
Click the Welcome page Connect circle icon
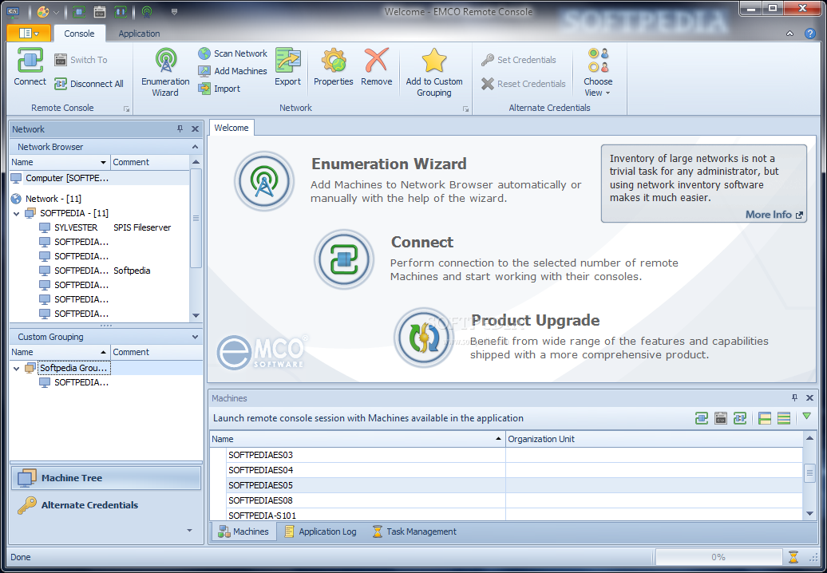click(x=344, y=259)
